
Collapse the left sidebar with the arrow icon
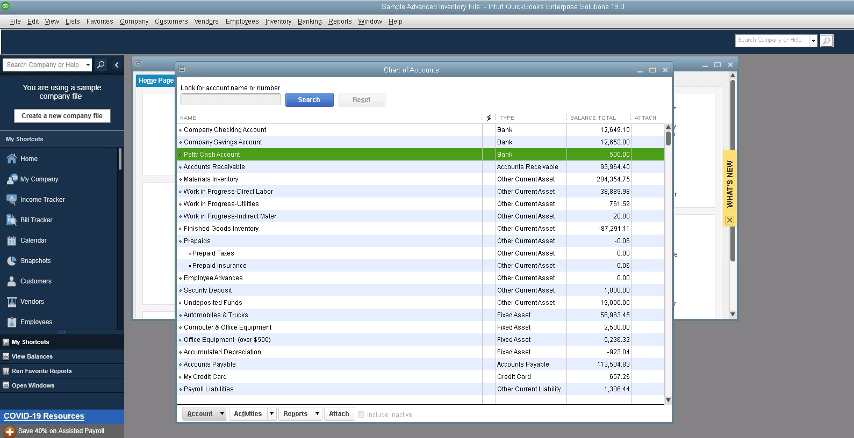click(117, 65)
